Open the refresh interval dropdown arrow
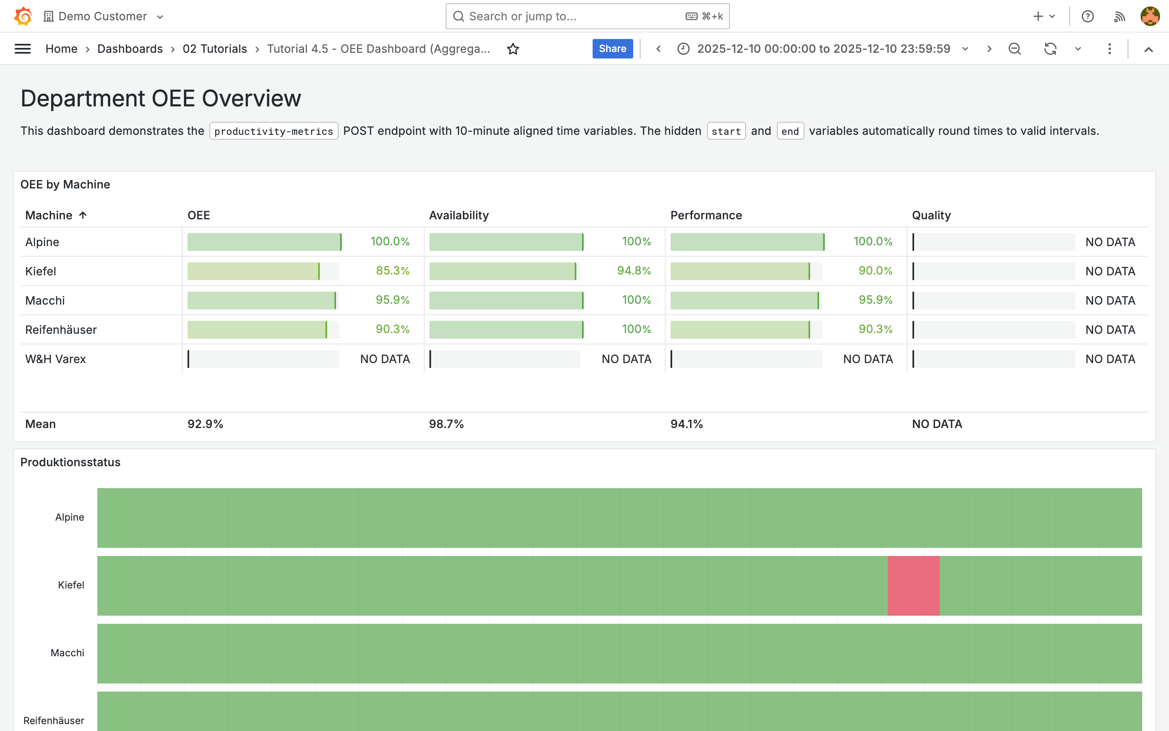The image size is (1169, 731). (1078, 49)
